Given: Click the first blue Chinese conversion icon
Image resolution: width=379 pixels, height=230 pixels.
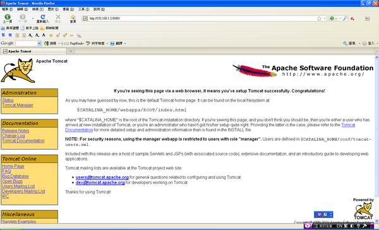Looking at the screenshot, I should click(x=3, y=35).
